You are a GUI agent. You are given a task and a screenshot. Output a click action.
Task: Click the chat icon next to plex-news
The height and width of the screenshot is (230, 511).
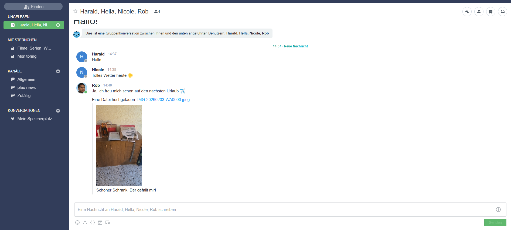tap(13, 88)
